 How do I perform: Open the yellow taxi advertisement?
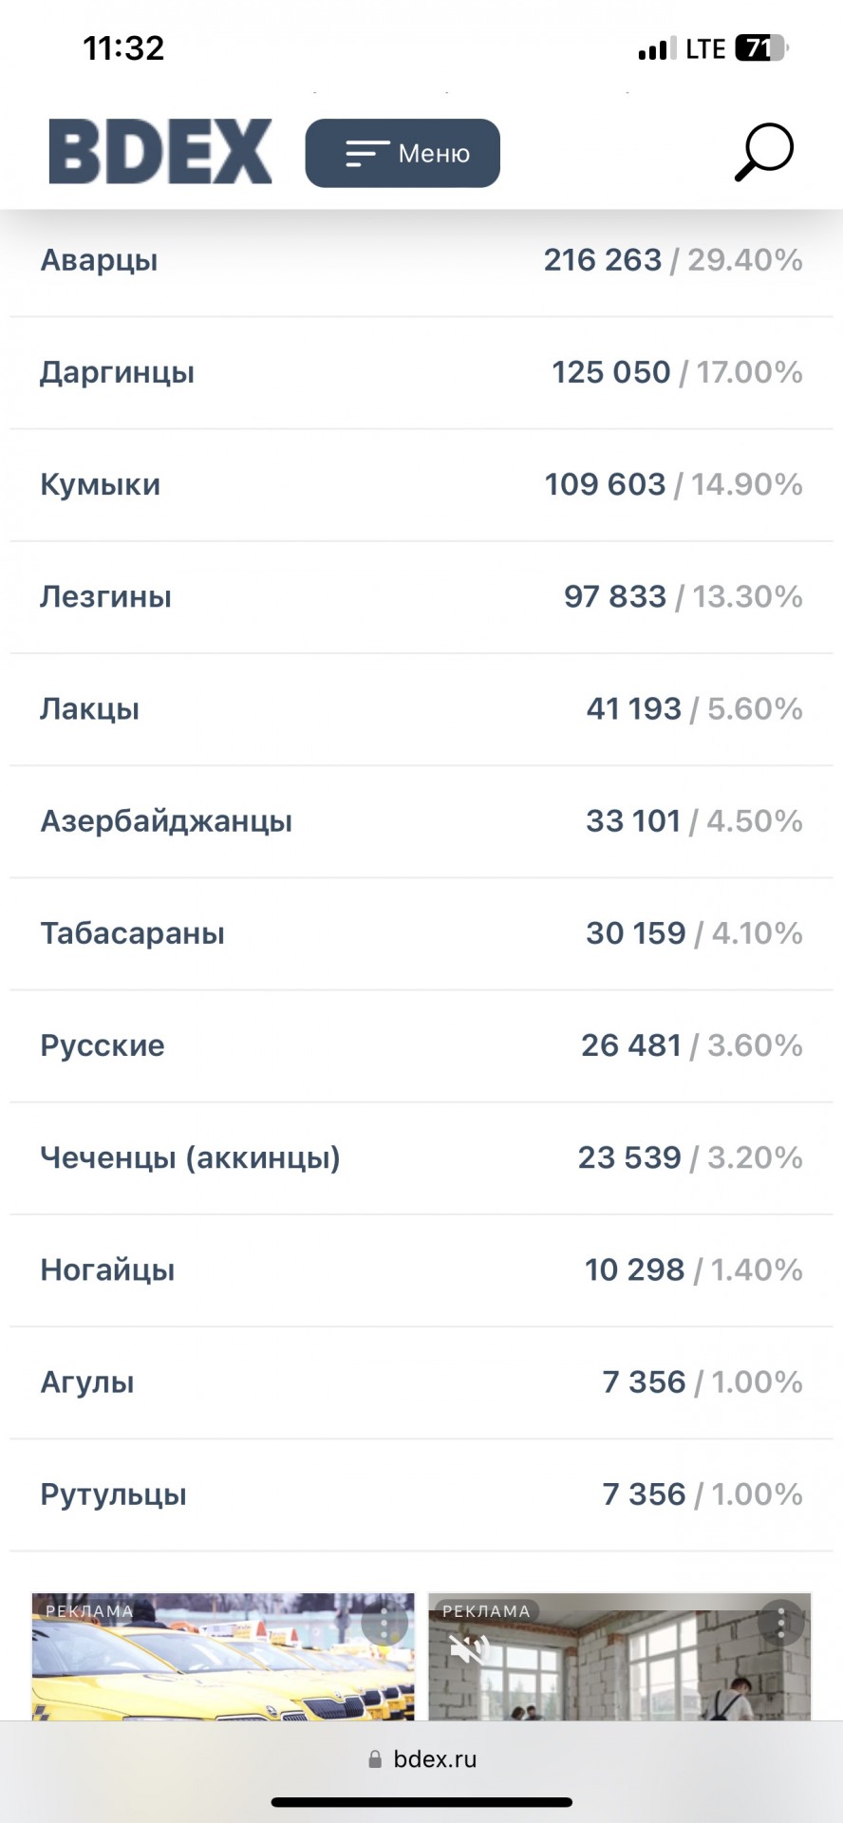pos(223,1657)
